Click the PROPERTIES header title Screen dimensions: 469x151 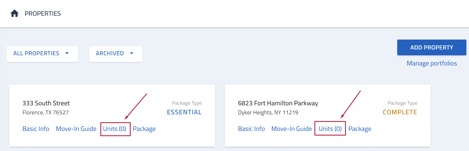[x=43, y=13]
